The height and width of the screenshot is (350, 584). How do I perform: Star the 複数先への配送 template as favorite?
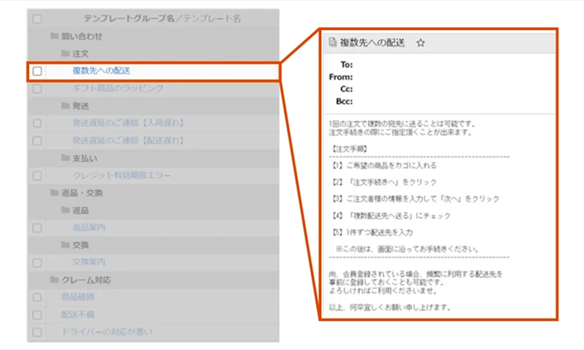(420, 43)
